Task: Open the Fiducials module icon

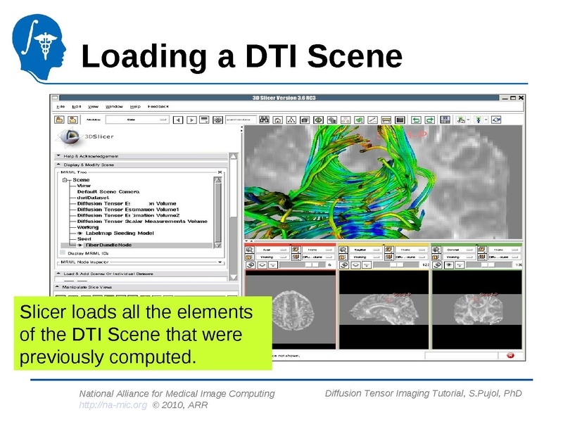Action: (x=346, y=120)
